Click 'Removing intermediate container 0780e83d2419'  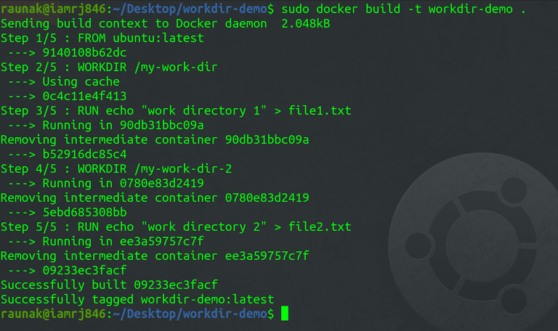[x=155, y=197]
